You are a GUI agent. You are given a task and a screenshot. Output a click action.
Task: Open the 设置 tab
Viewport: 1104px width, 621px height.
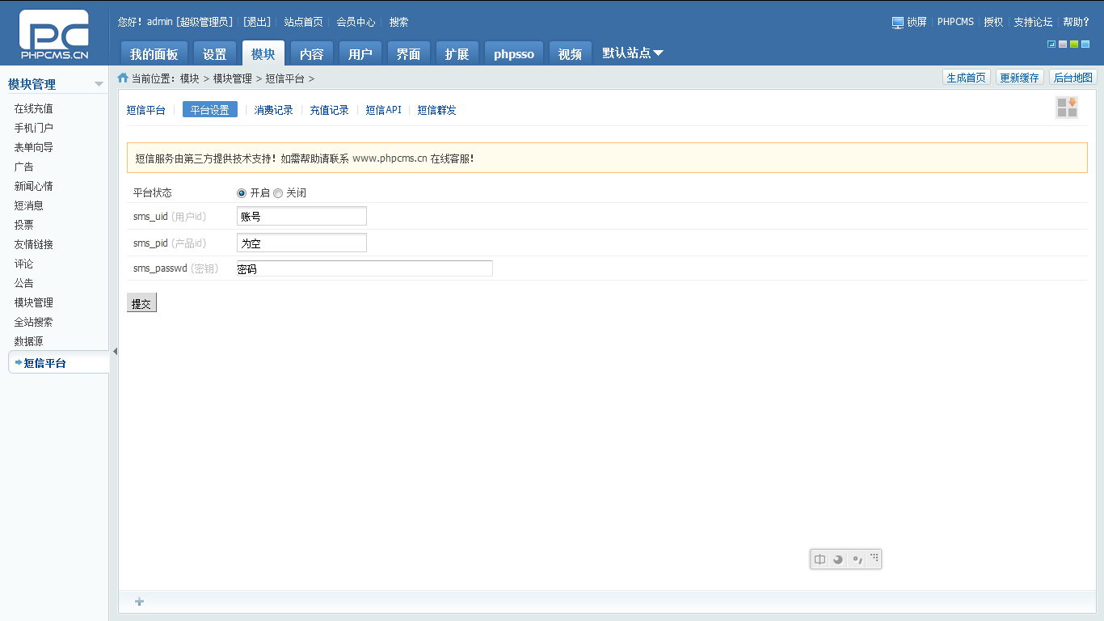[215, 53]
